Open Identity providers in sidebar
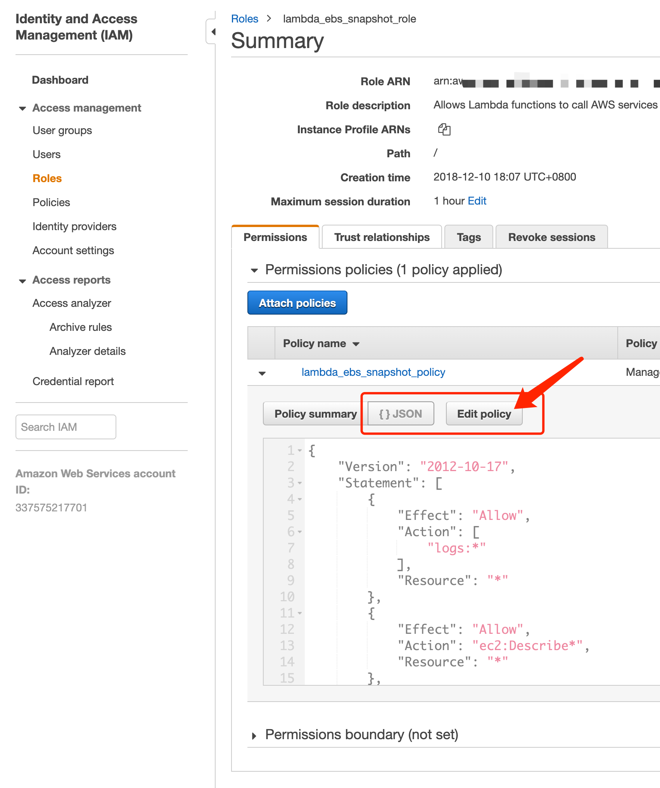Image resolution: width=660 pixels, height=788 pixels. click(74, 227)
